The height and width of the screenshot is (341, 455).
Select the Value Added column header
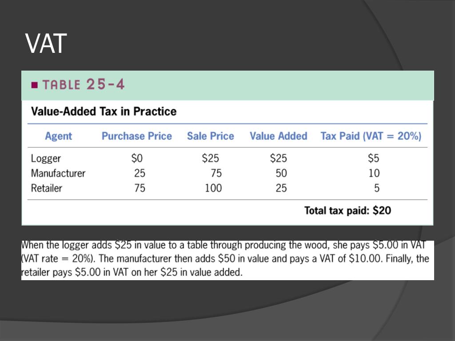tap(278, 136)
